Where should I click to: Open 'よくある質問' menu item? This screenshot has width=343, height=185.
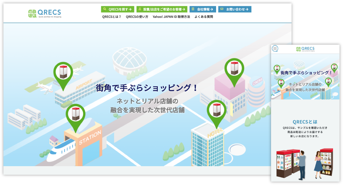[204, 16]
